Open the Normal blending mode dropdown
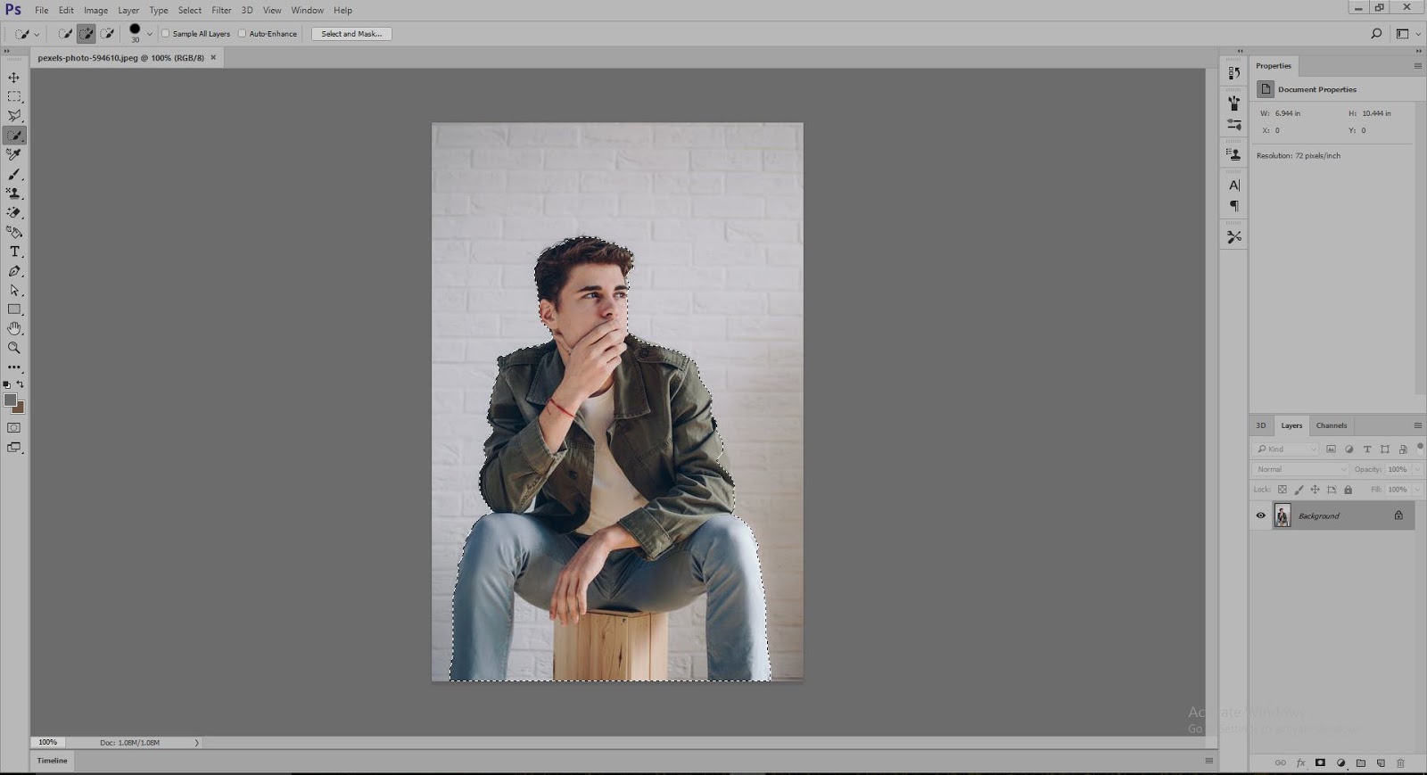1427x775 pixels. [1301, 469]
